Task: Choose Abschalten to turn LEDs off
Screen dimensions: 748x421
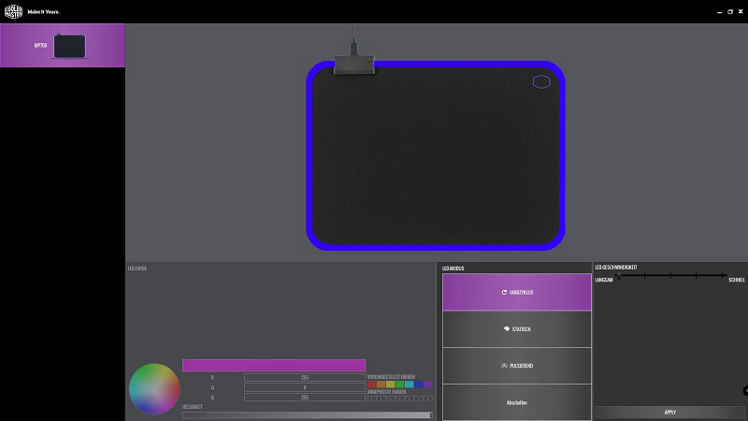Action: point(517,402)
